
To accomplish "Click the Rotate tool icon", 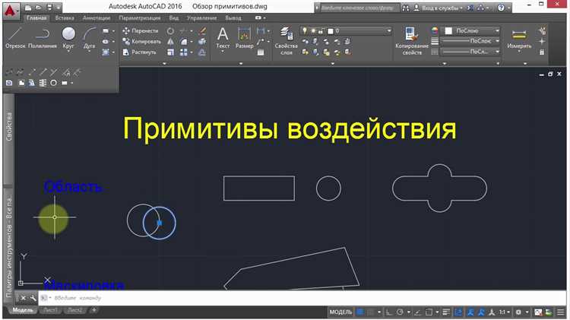I will click(x=170, y=31).
